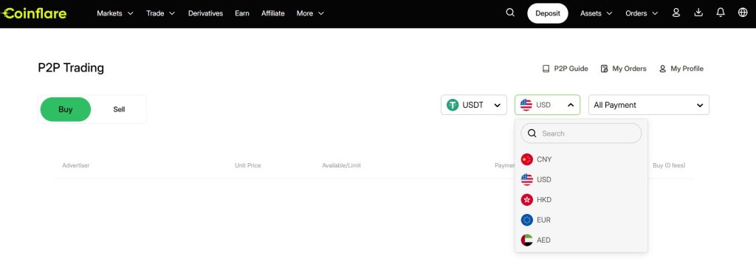The height and width of the screenshot is (270, 756).
Task: Open the notifications bell icon
Action: coord(721,13)
